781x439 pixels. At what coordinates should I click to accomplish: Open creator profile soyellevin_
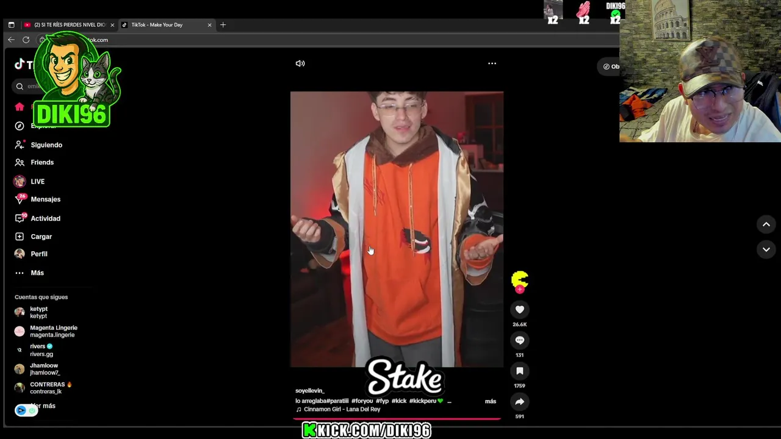coord(309,391)
